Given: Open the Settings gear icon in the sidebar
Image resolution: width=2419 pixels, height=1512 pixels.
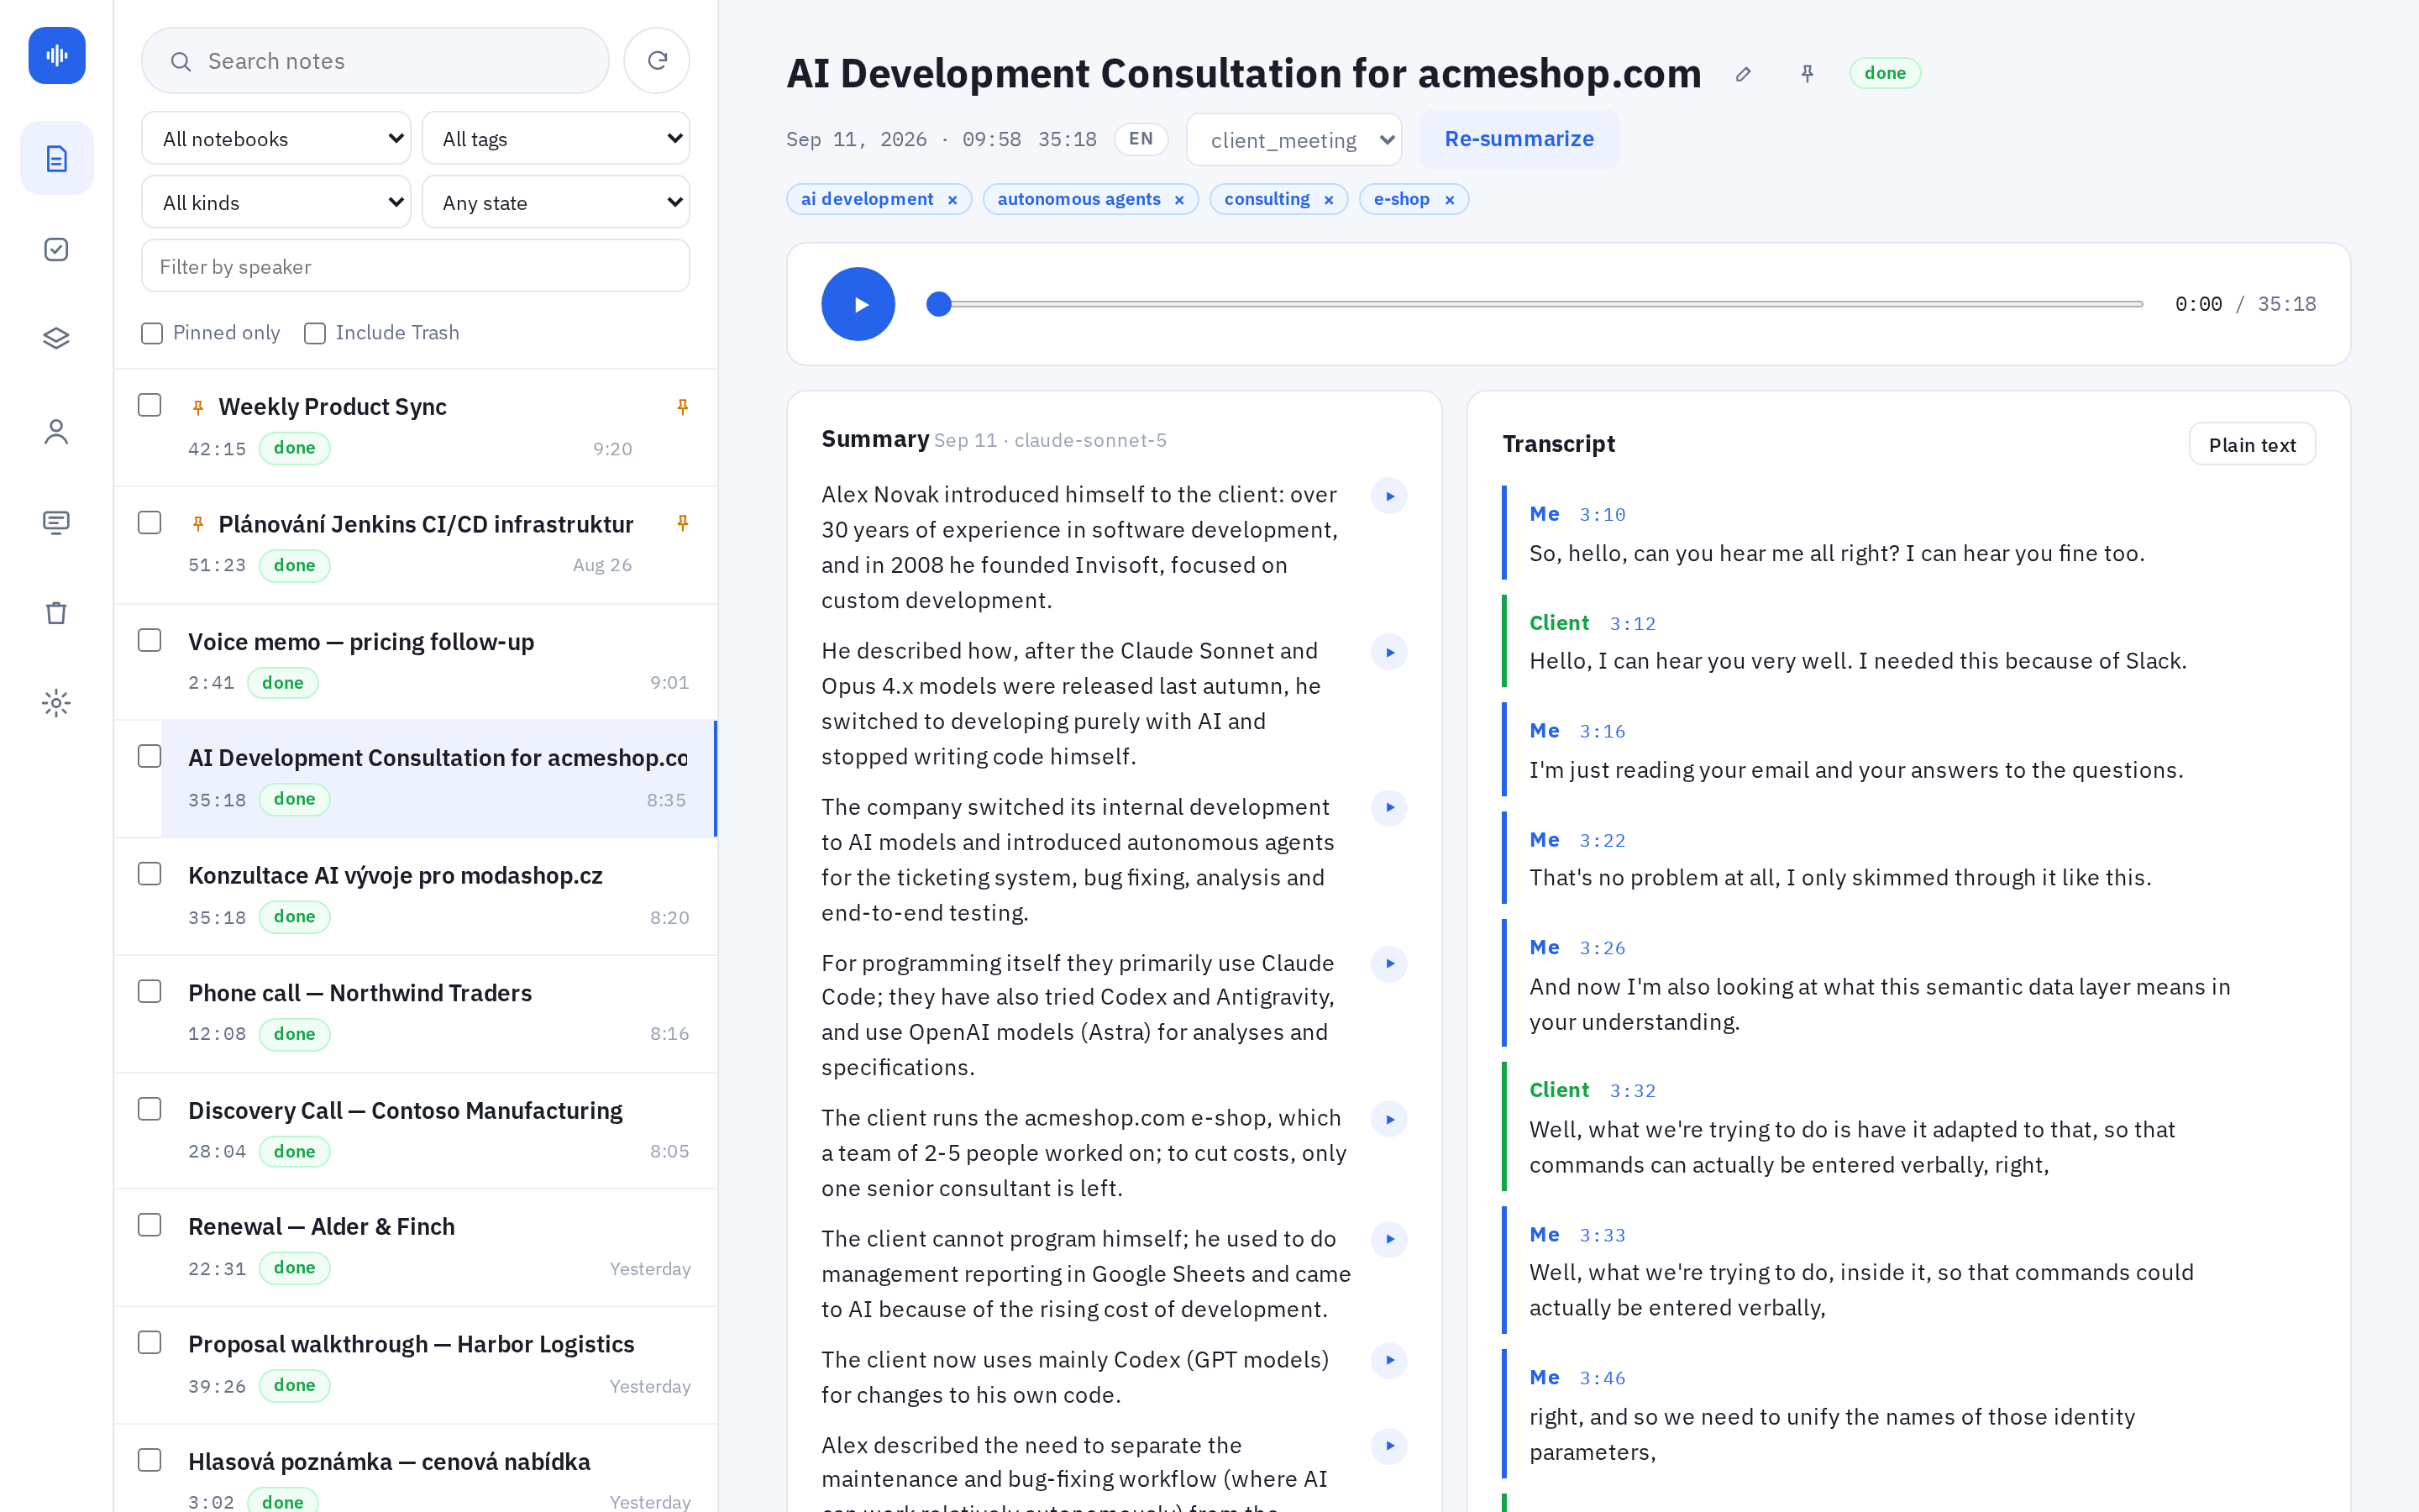Looking at the screenshot, I should coord(57,703).
